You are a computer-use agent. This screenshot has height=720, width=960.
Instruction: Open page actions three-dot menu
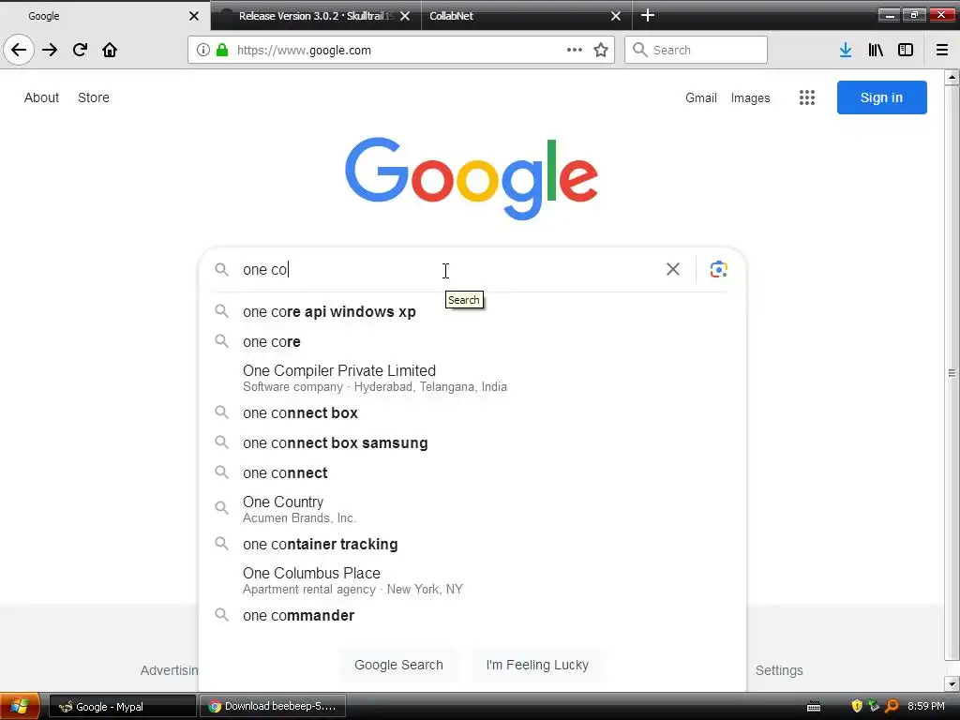click(x=575, y=51)
